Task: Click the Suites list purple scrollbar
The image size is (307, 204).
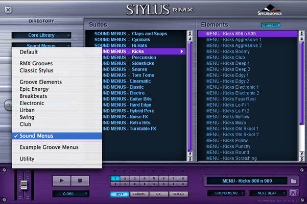Action: coord(190,96)
